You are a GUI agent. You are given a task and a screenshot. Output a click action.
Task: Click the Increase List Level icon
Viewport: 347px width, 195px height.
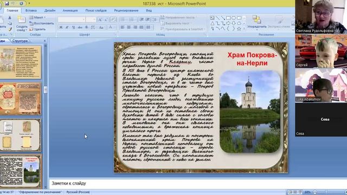tap(147, 19)
